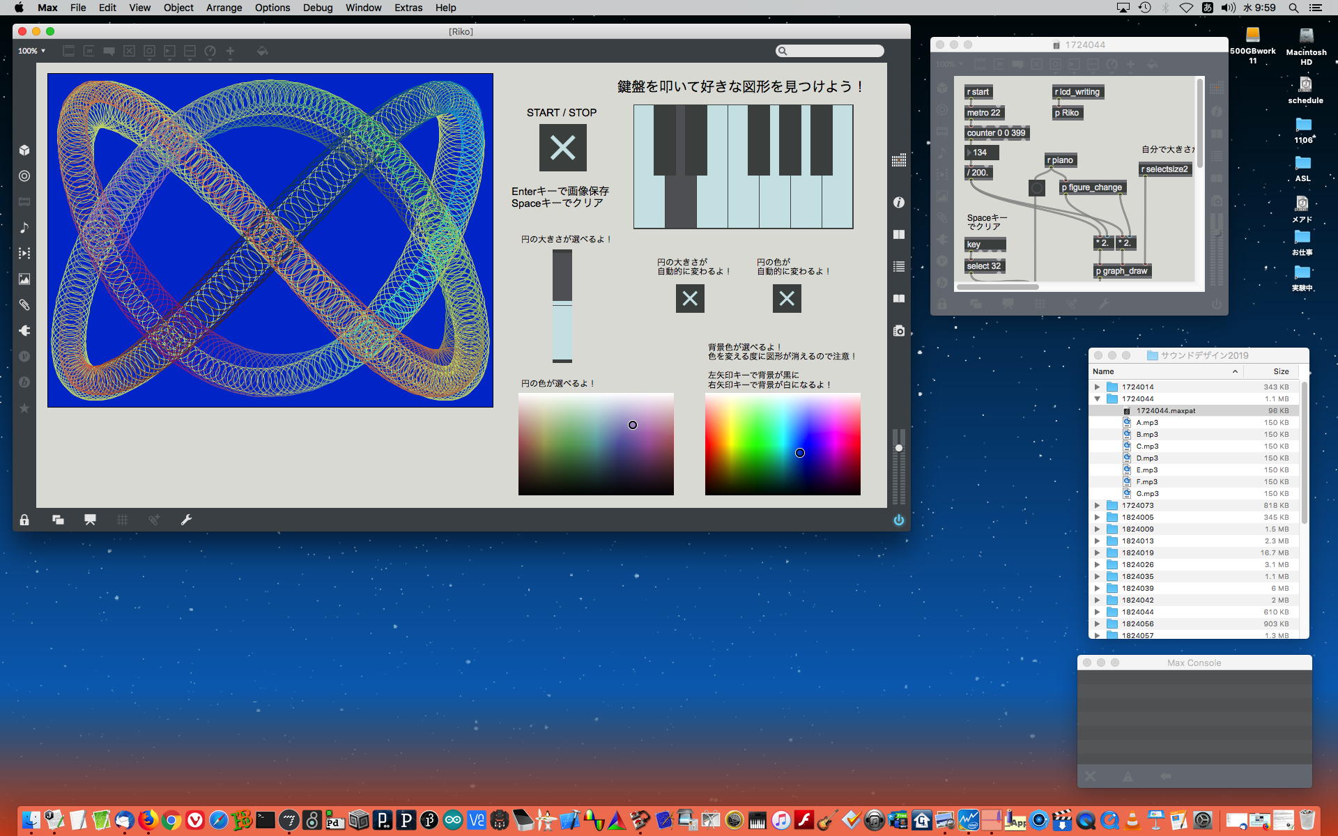Select the 1724044.maxpat file
Viewport: 1338px width, 836px height.
coord(1165,411)
